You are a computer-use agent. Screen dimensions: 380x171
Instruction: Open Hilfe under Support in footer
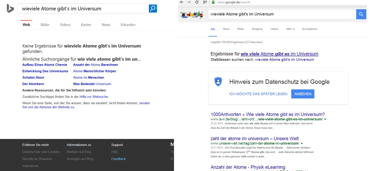point(115,152)
